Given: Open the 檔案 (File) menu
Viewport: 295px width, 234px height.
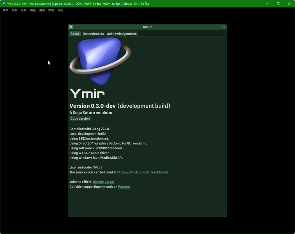Looking at the screenshot, I should point(5,10).
